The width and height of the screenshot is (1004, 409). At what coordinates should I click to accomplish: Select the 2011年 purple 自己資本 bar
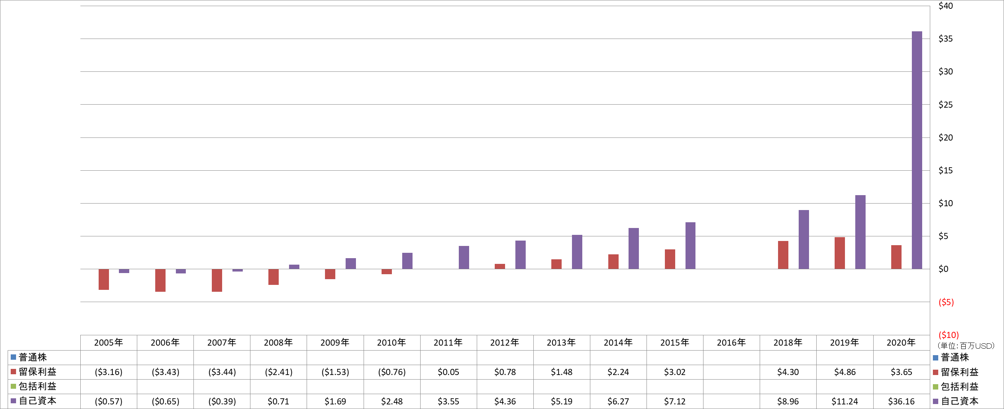point(464,258)
